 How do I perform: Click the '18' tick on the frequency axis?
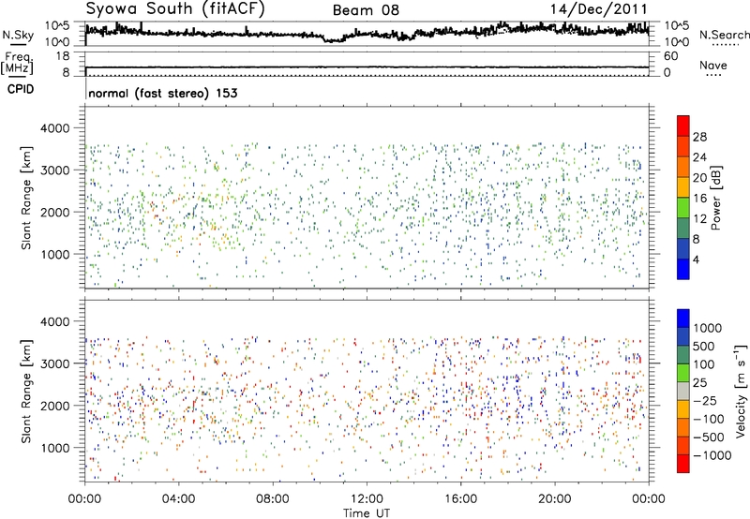(x=62, y=56)
